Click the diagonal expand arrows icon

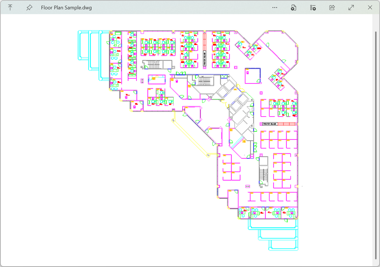pyautogui.click(x=351, y=7)
